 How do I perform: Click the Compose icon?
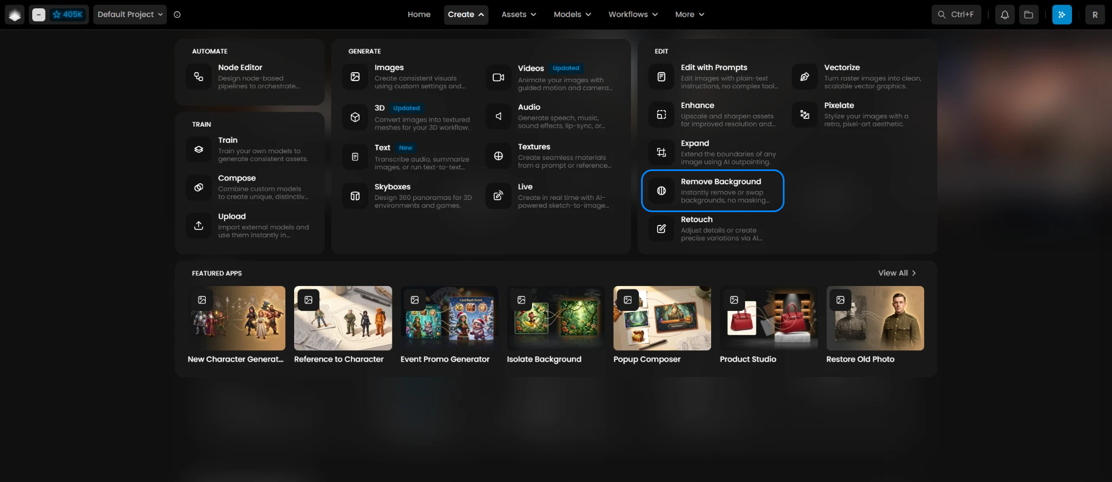[x=198, y=187]
